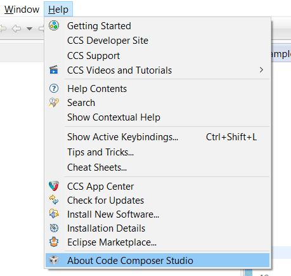Viewport: 291px width, 276px height.
Task: Click the Help Contents question mark icon
Action: click(54, 88)
